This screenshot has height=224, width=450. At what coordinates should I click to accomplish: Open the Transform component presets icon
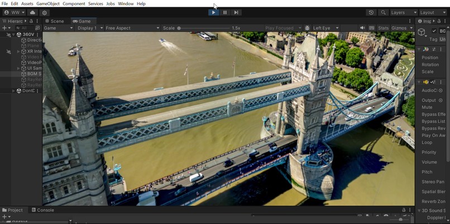tap(433, 49)
